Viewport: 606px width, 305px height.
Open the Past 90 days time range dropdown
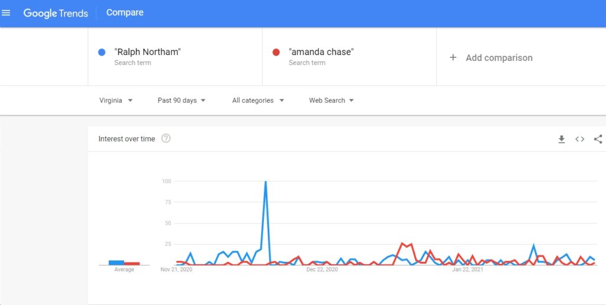pos(181,100)
